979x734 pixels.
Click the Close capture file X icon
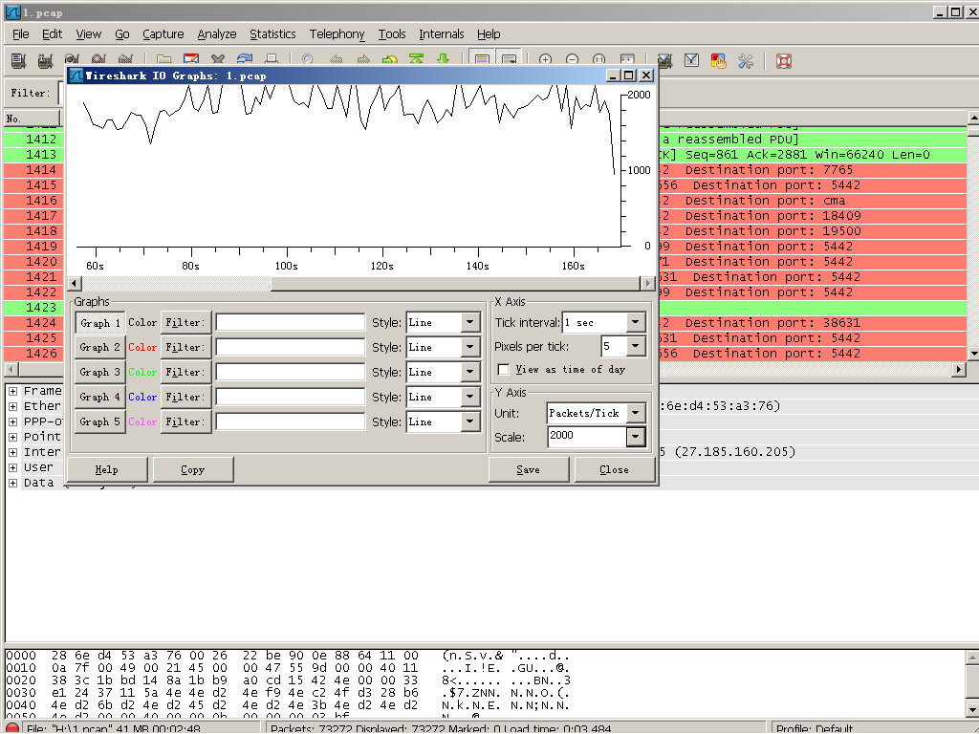[217, 60]
